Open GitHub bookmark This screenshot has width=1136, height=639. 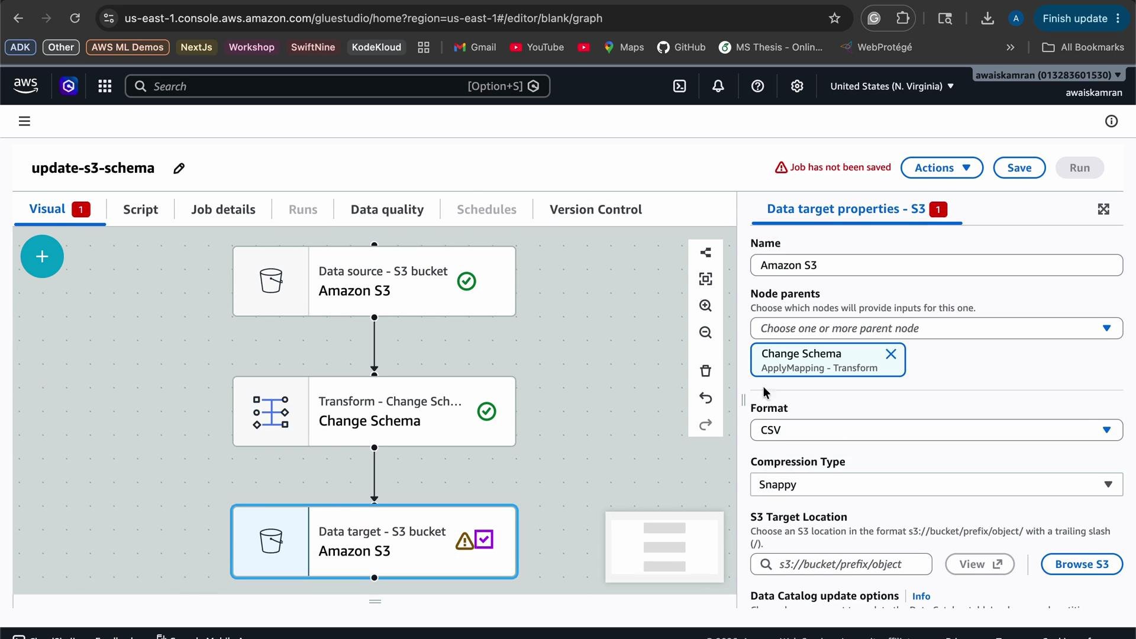click(681, 47)
